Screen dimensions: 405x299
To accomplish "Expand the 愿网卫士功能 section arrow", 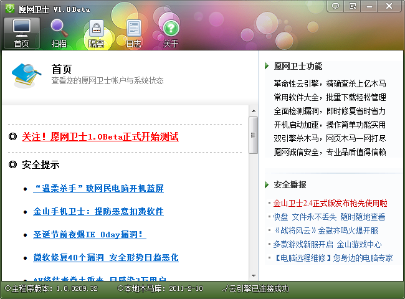I will click(x=267, y=66).
